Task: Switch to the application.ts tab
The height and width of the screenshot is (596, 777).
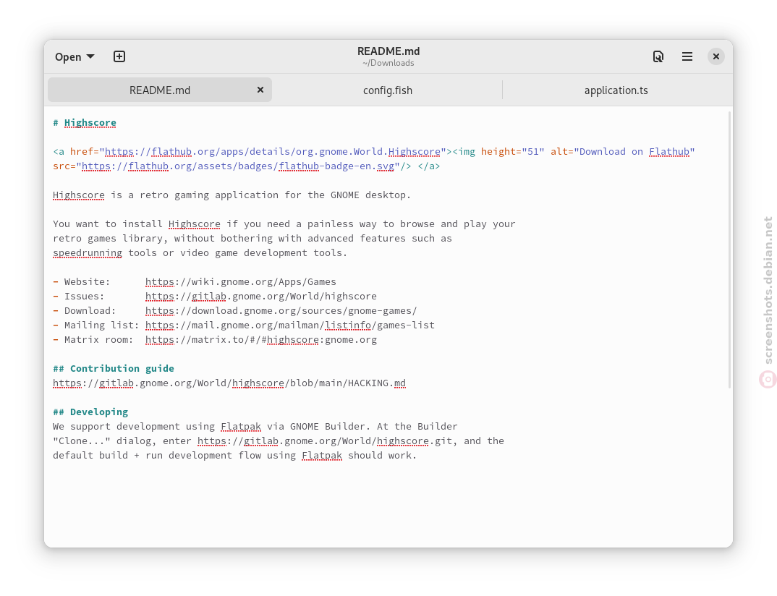Action: [616, 90]
